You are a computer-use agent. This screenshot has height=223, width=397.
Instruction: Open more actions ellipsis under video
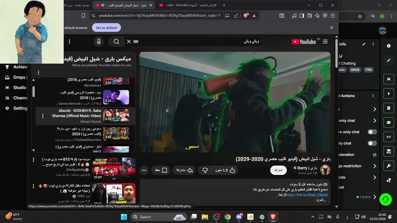pyautogui.click(x=144, y=170)
